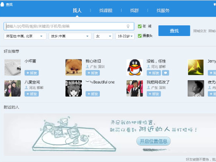Click the QQ number search input field

pos(69,26)
